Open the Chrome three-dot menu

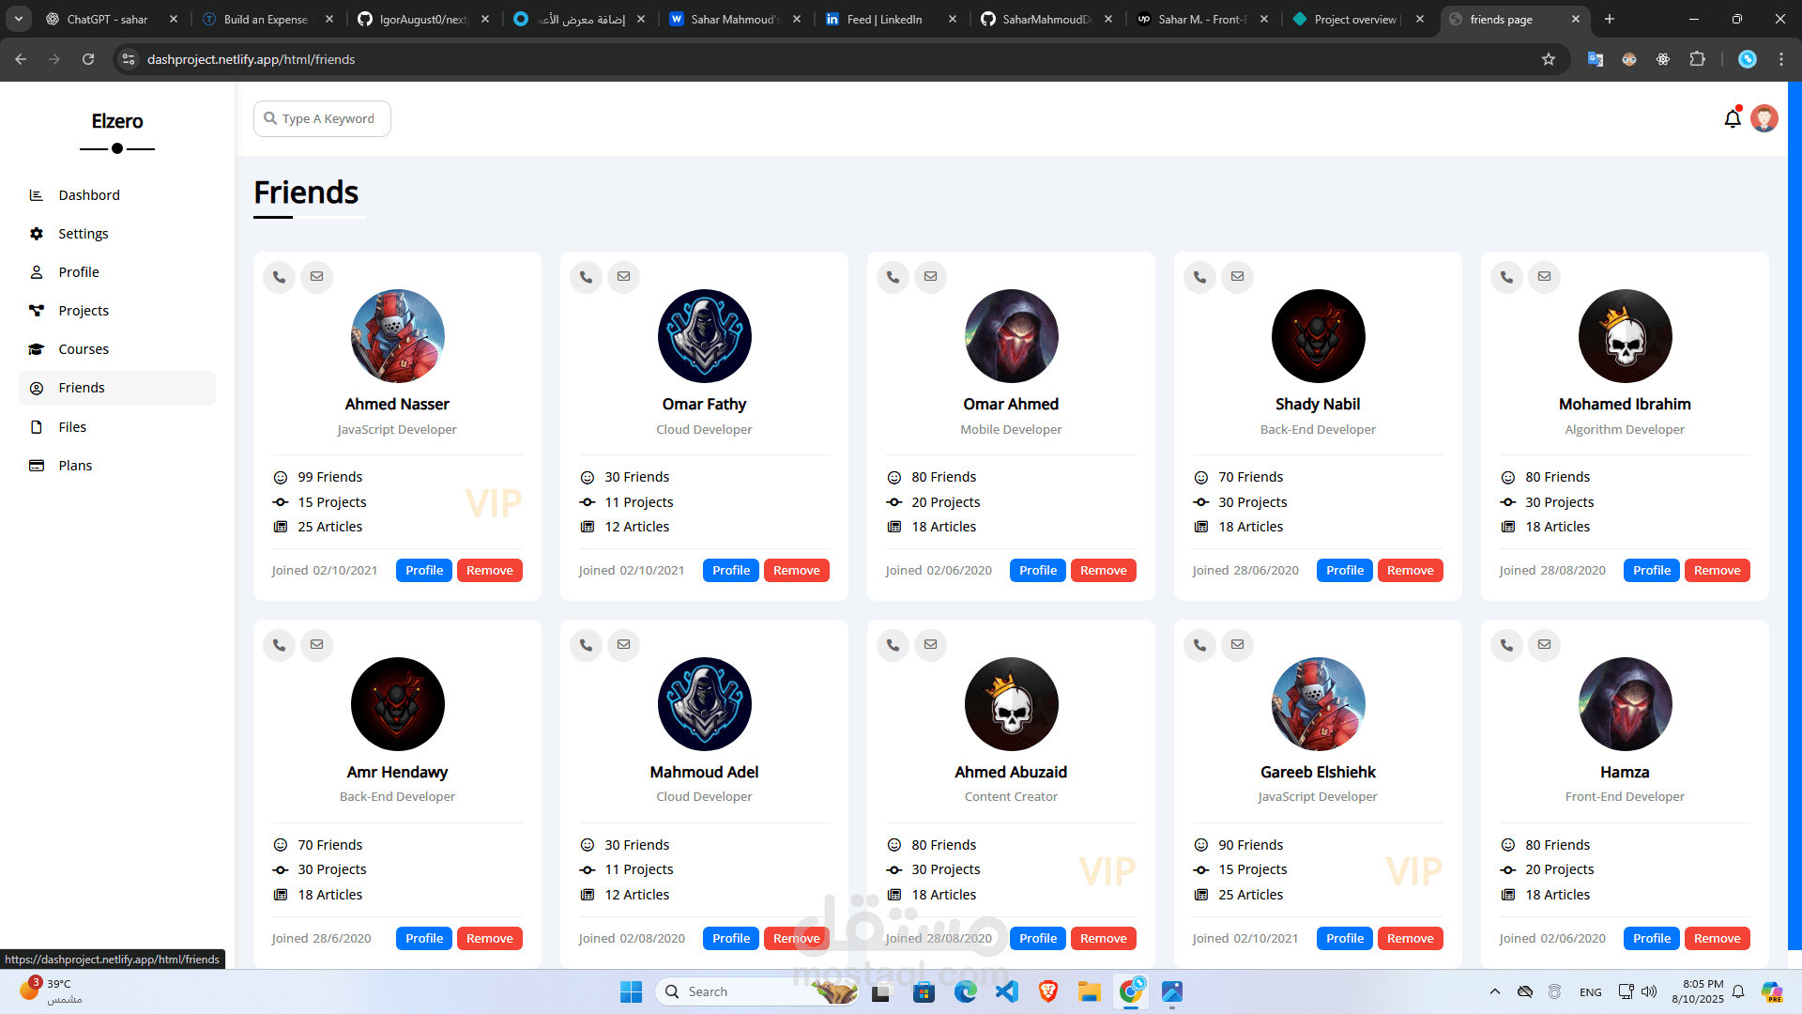coord(1781,59)
